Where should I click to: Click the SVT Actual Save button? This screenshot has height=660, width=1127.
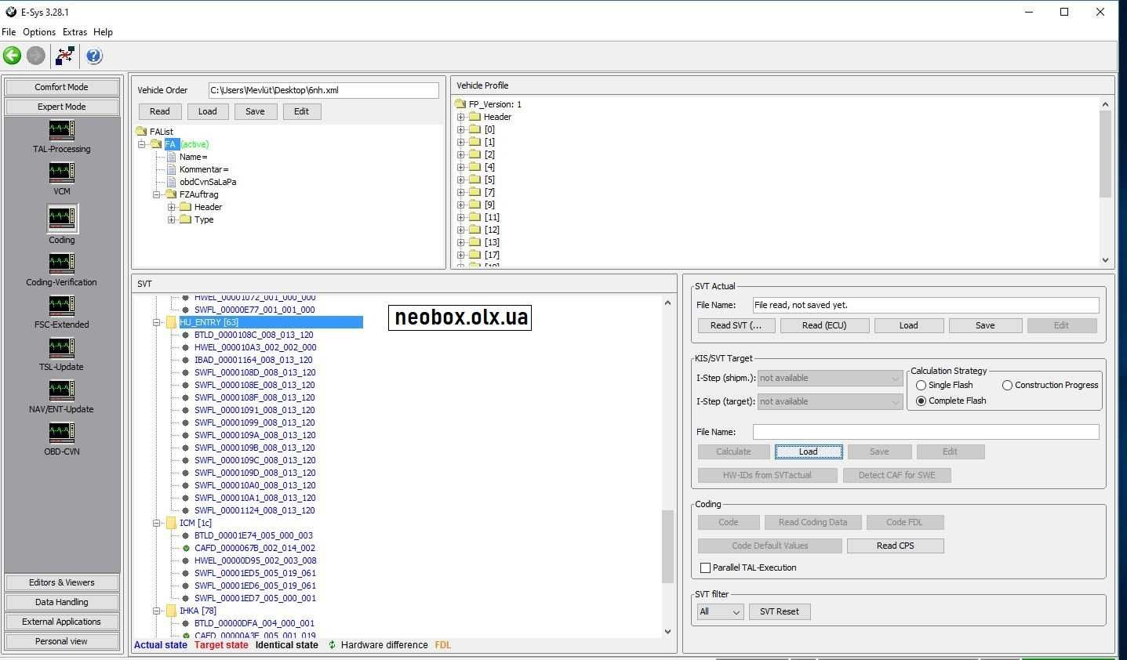coord(985,325)
